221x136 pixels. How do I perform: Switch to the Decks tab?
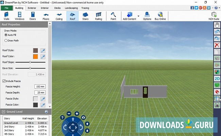click(x=57, y=8)
